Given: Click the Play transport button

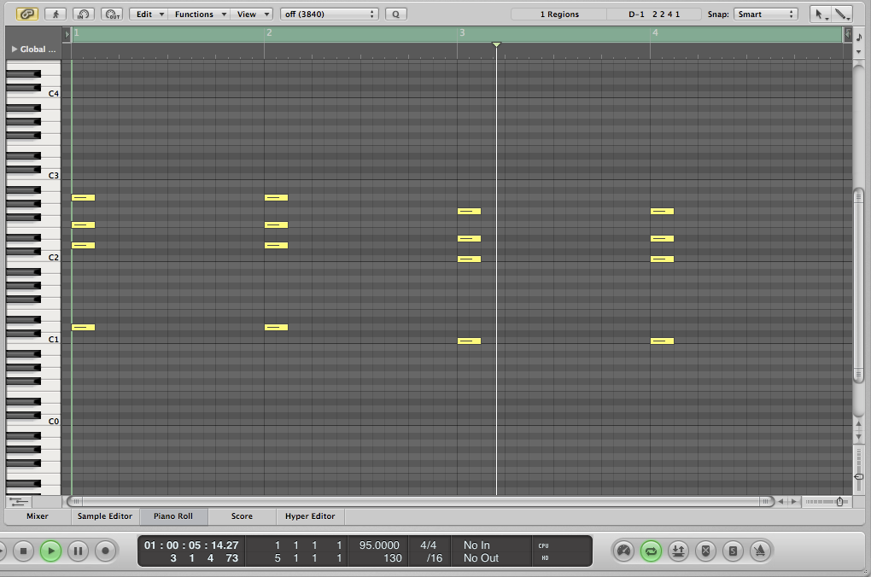Looking at the screenshot, I should tap(50, 551).
